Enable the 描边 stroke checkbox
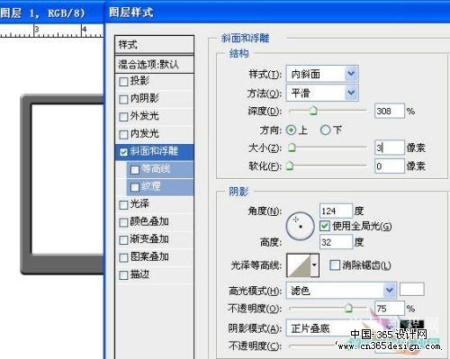Image resolution: width=450 pixels, height=359 pixels. (123, 275)
